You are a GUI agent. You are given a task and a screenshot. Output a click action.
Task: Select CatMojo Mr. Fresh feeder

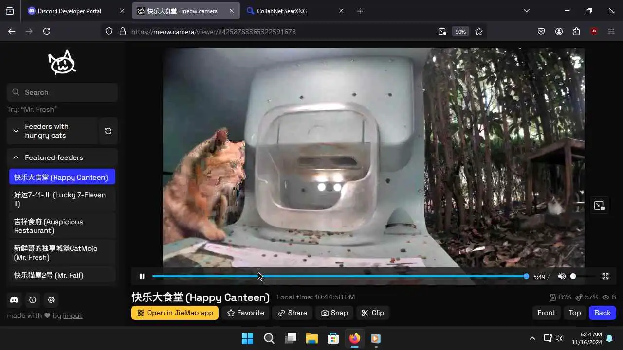pyautogui.click(x=62, y=253)
